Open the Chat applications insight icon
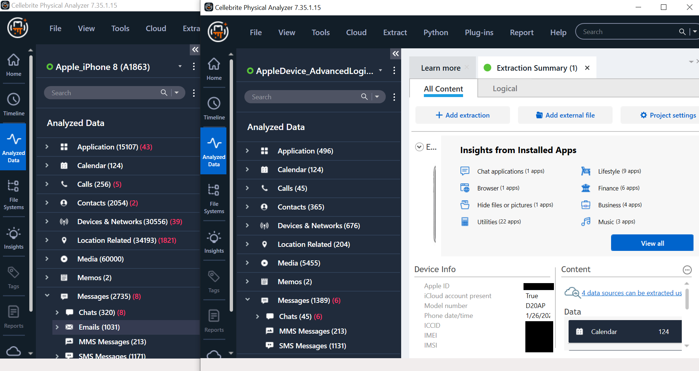 tap(465, 171)
